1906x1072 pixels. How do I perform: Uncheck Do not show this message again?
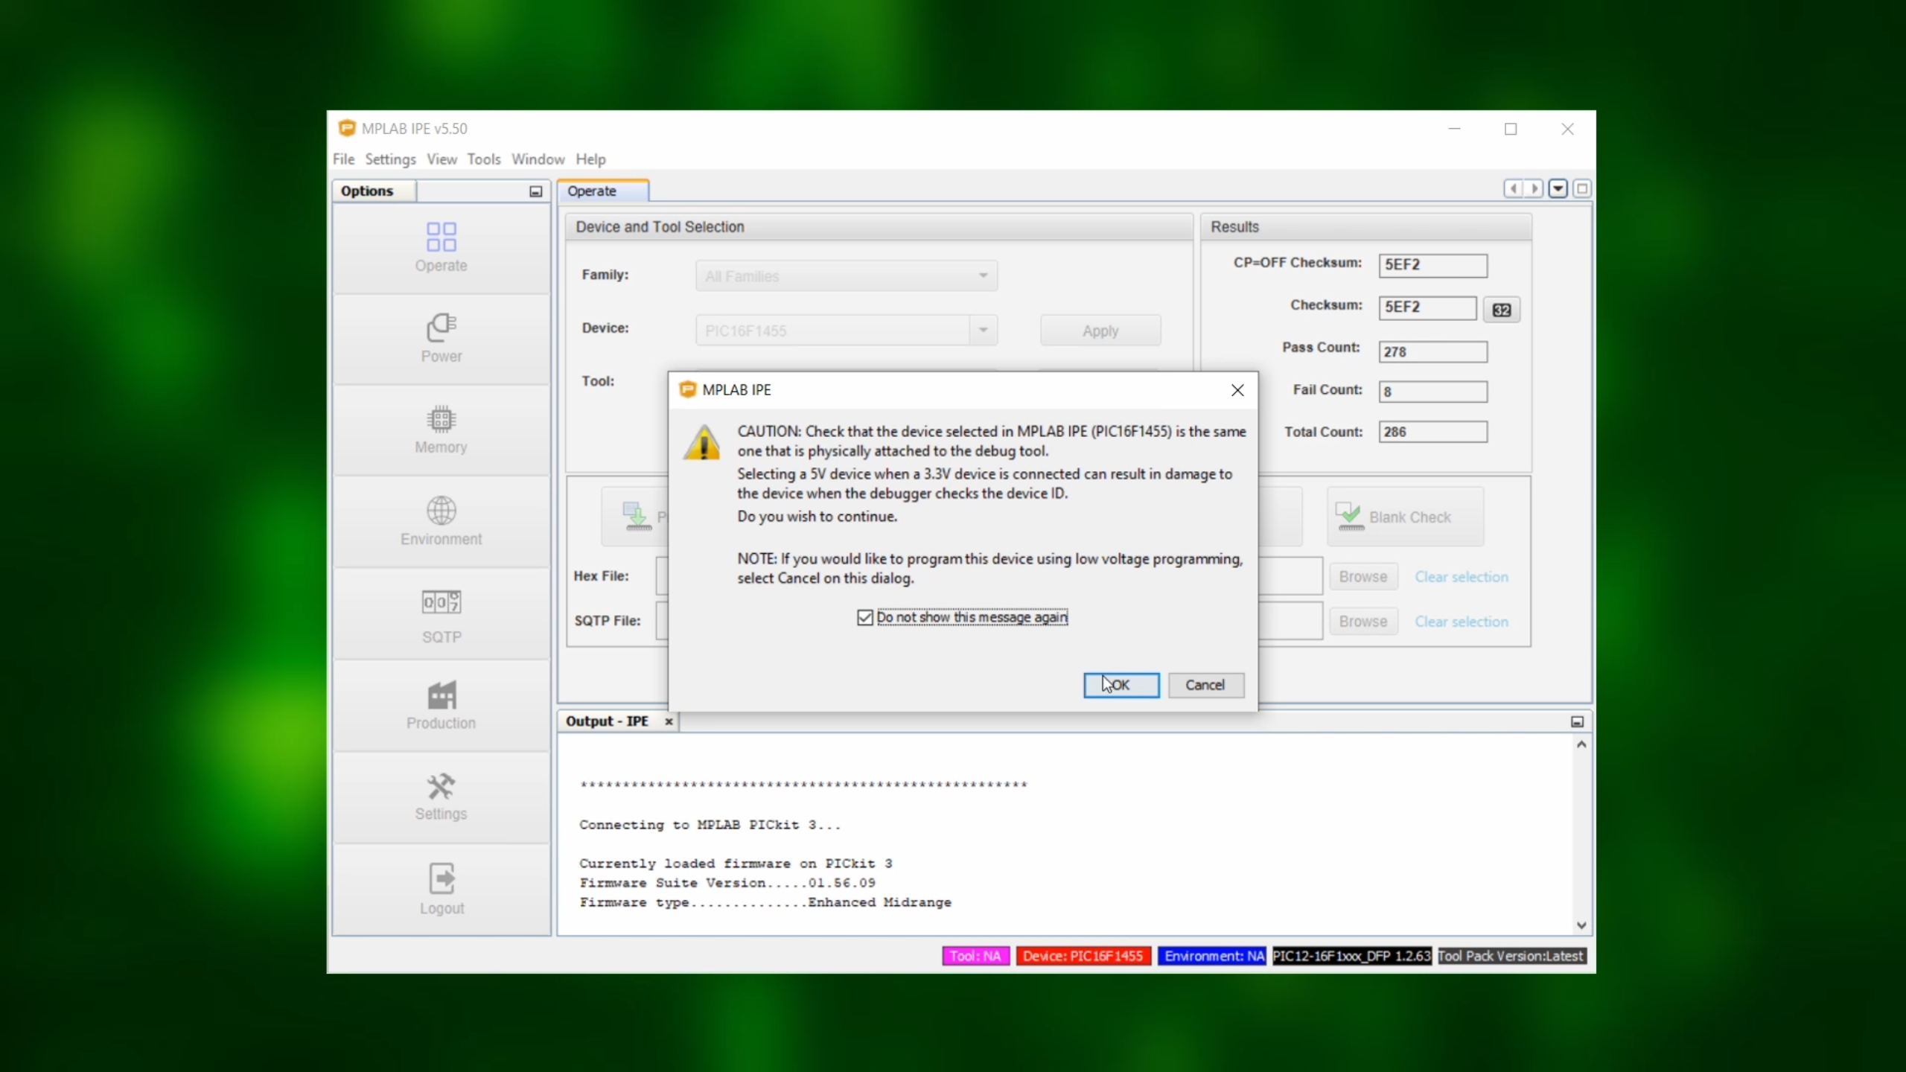click(x=864, y=618)
